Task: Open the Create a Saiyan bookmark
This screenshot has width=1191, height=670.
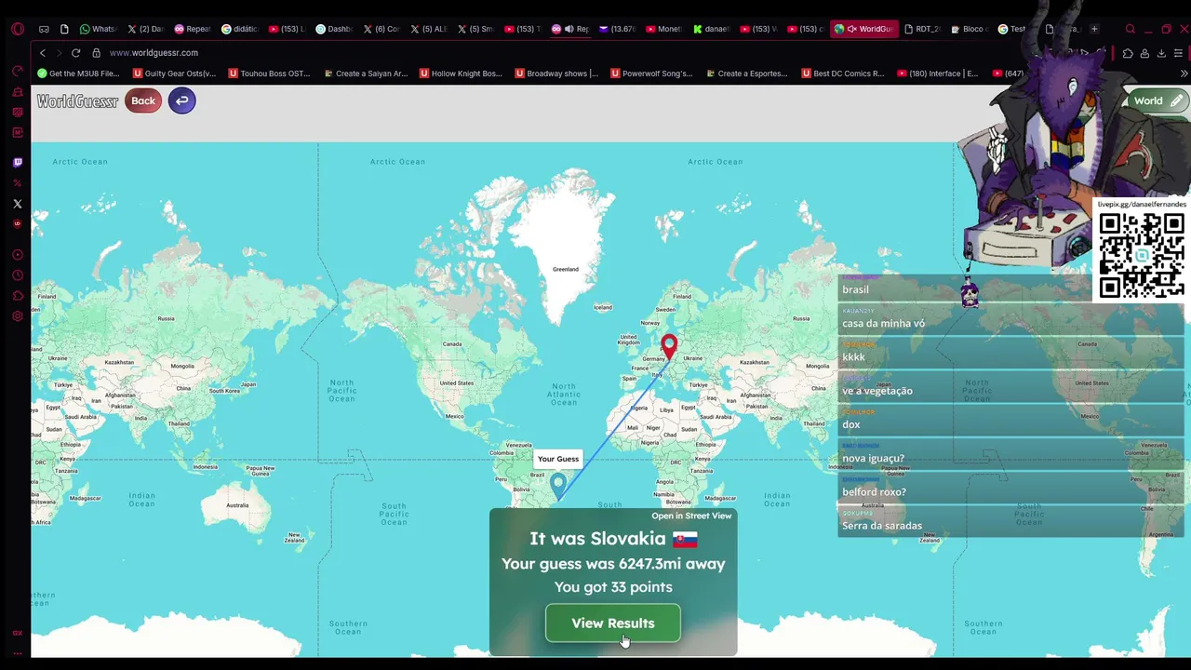Action: [366, 74]
